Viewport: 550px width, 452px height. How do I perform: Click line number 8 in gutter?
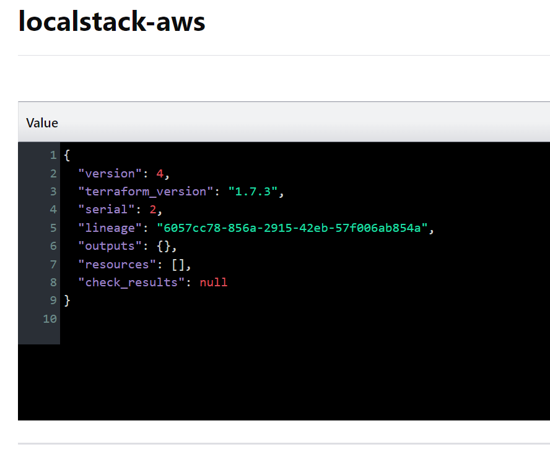point(53,282)
